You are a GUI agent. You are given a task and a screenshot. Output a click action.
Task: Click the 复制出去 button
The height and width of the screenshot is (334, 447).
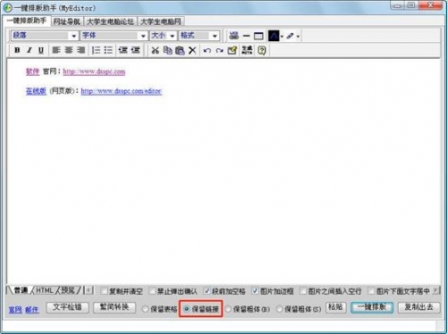pos(419,307)
